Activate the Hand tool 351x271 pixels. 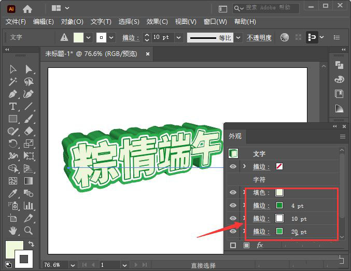(x=13, y=231)
